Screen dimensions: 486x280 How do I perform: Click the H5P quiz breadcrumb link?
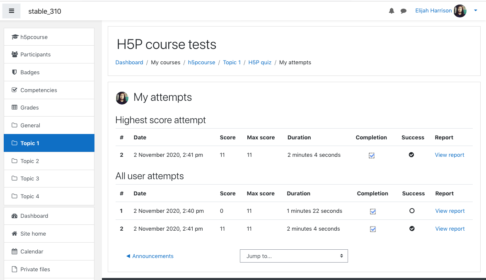coord(260,62)
